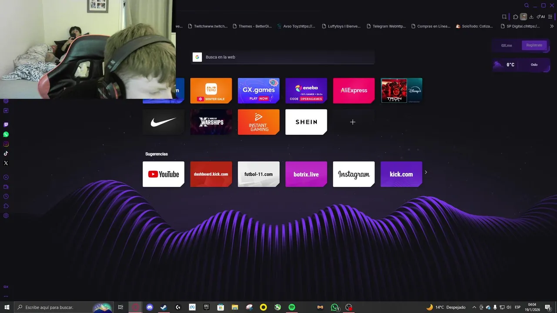This screenshot has width=557, height=313.
Task: Open WhatsApp in the Opera sidebar
Action: pos(6,134)
